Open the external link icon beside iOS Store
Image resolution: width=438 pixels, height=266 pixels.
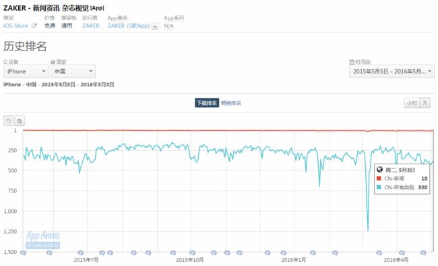coord(34,26)
